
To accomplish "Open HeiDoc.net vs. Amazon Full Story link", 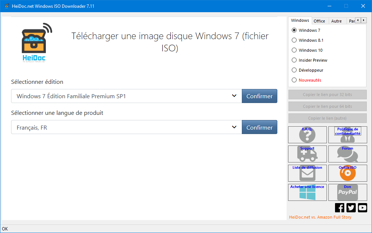I will 320,217.
